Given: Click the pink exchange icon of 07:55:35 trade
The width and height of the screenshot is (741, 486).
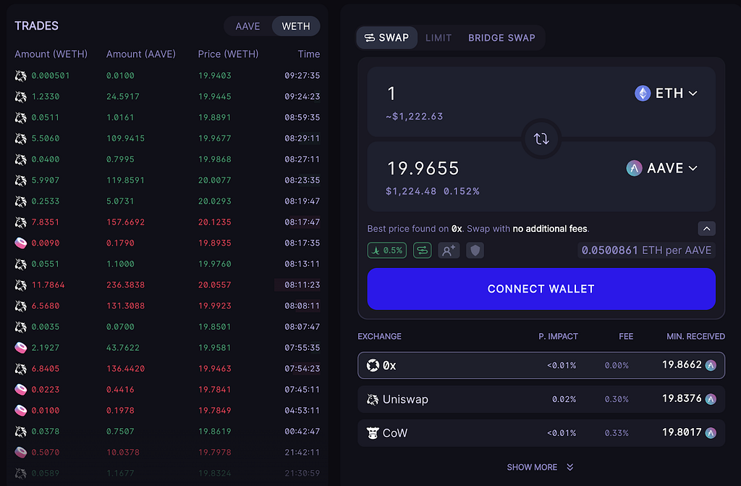Looking at the screenshot, I should coord(20,348).
